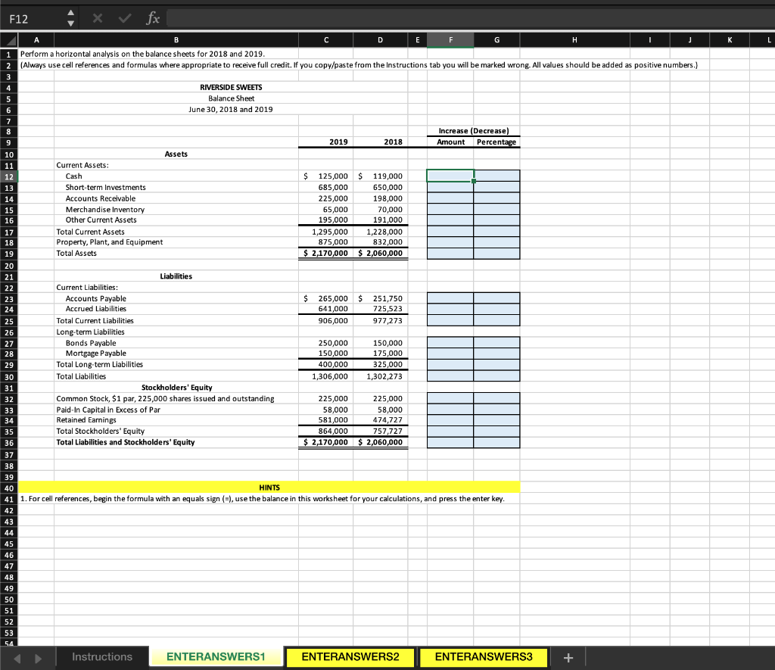Switch to the Instructions sheet tab
The height and width of the screenshot is (670, 775).
point(102,656)
